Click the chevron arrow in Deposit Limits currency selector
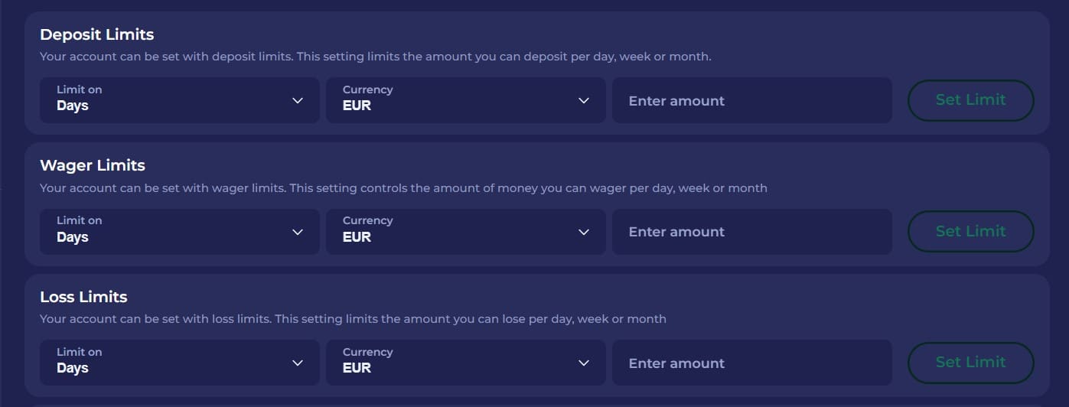This screenshot has height=407, width=1069. click(x=584, y=100)
